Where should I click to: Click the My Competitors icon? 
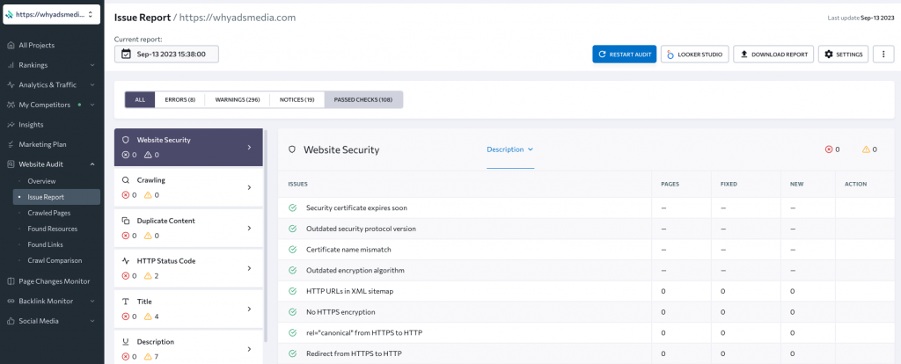(11, 105)
